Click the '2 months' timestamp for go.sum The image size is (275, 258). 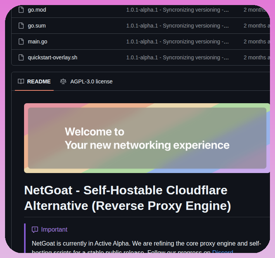(x=257, y=26)
